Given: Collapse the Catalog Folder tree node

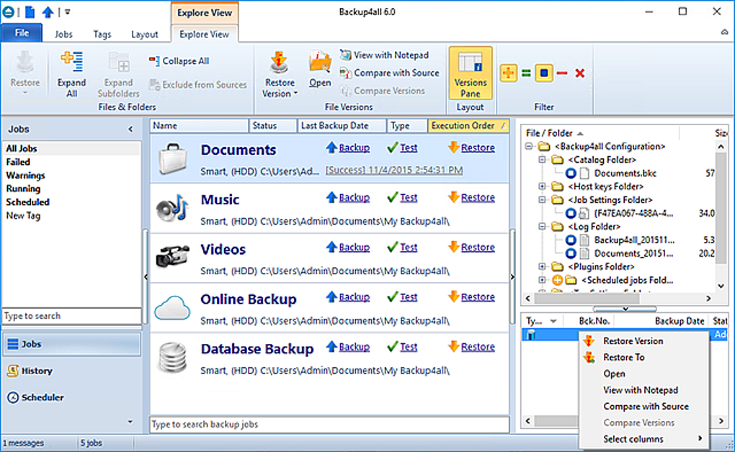Looking at the screenshot, I should click(x=543, y=160).
